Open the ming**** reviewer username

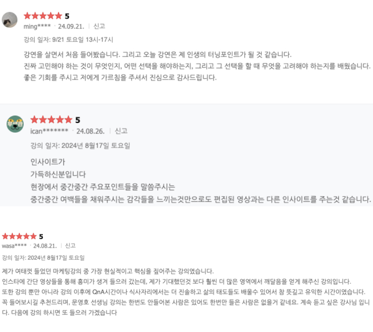click(x=37, y=26)
